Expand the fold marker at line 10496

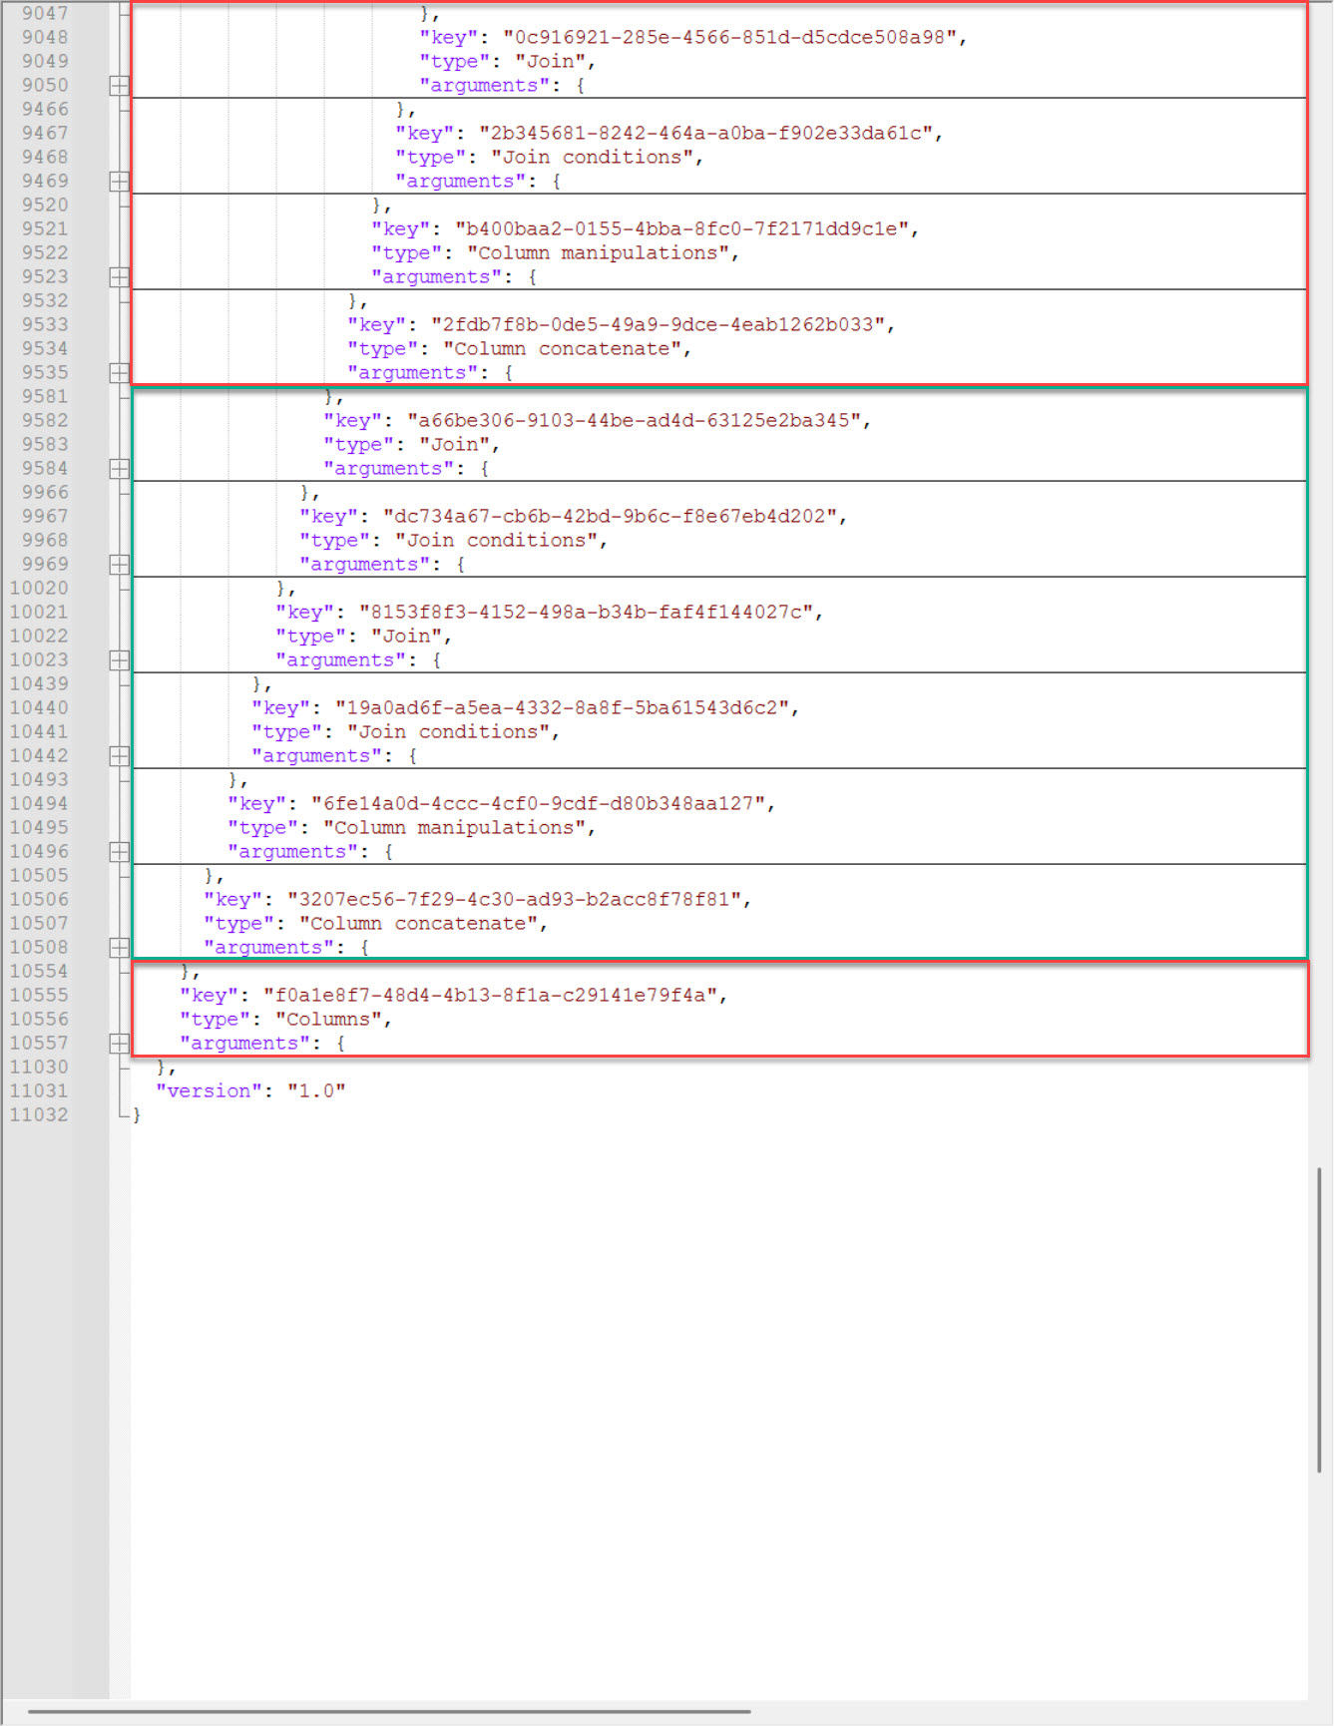pyautogui.click(x=119, y=852)
